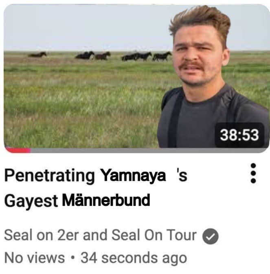This screenshot has width=270, height=274.
Task: Click the word 'Gayest' in the title
Action: (31, 201)
